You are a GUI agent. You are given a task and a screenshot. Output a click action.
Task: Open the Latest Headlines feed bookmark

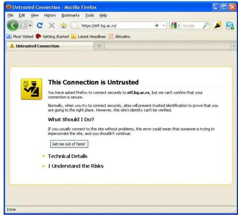89,37
